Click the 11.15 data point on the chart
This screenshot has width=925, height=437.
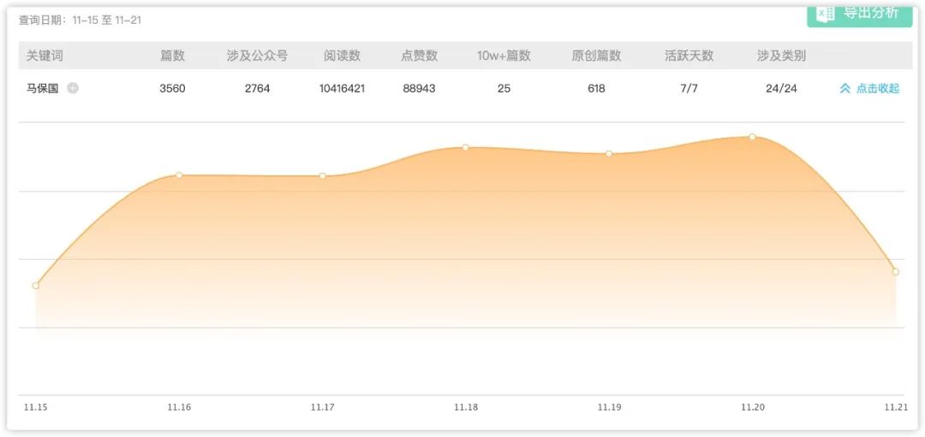point(36,286)
